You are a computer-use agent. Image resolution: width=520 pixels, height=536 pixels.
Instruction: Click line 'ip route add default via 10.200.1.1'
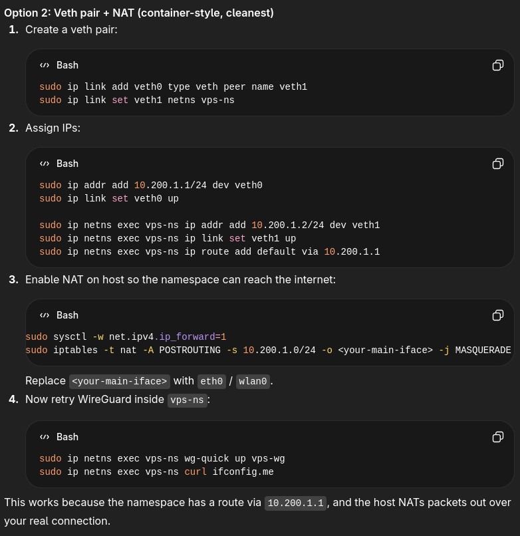(209, 252)
